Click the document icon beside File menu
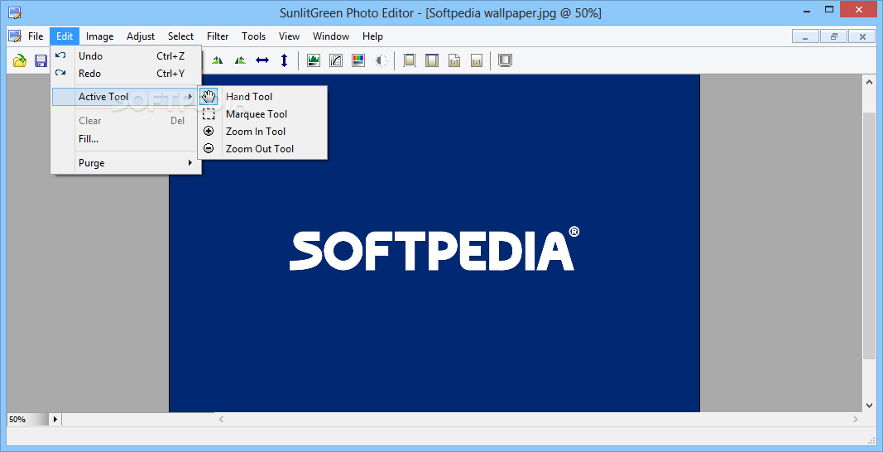The width and height of the screenshot is (883, 452). (15, 36)
